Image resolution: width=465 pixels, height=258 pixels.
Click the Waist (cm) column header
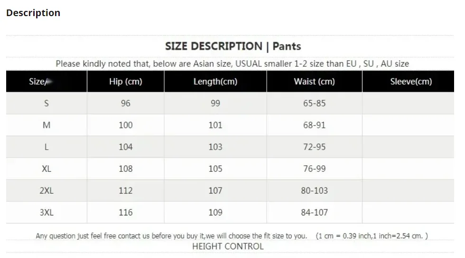pos(314,81)
